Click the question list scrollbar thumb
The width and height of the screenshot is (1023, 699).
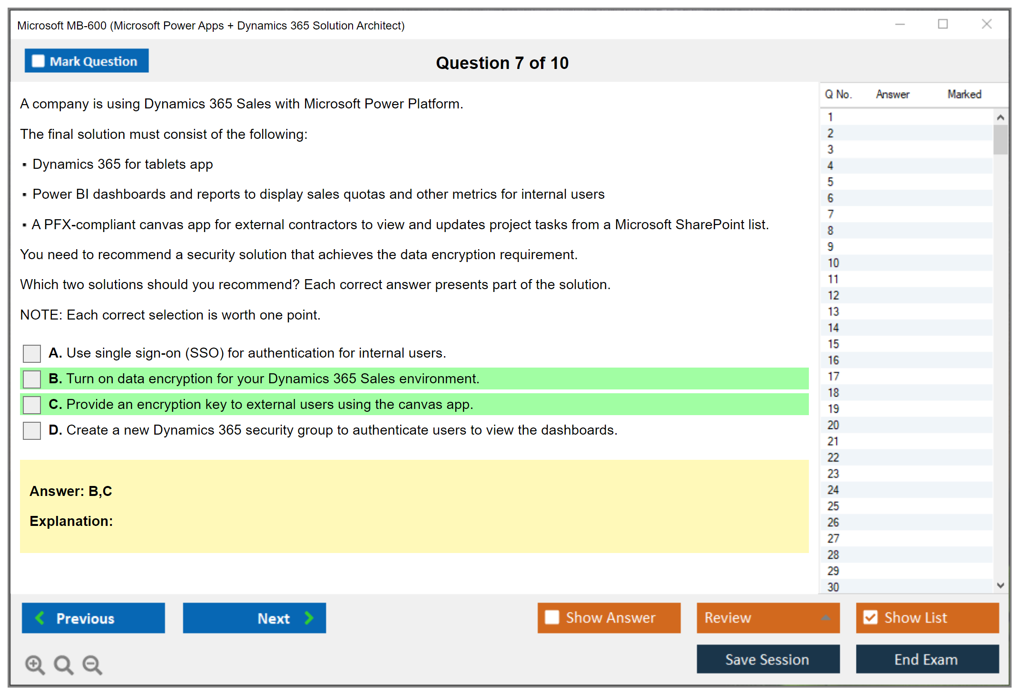(1000, 139)
